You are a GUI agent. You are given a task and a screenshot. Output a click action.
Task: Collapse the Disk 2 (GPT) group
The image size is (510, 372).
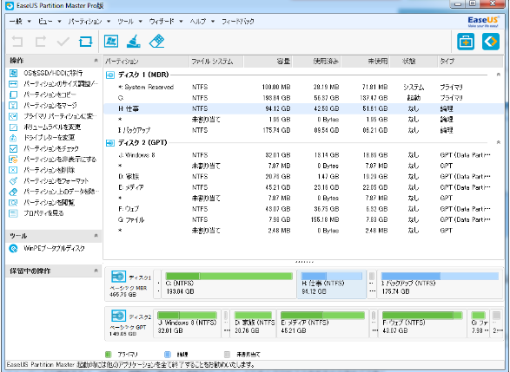(x=498, y=142)
